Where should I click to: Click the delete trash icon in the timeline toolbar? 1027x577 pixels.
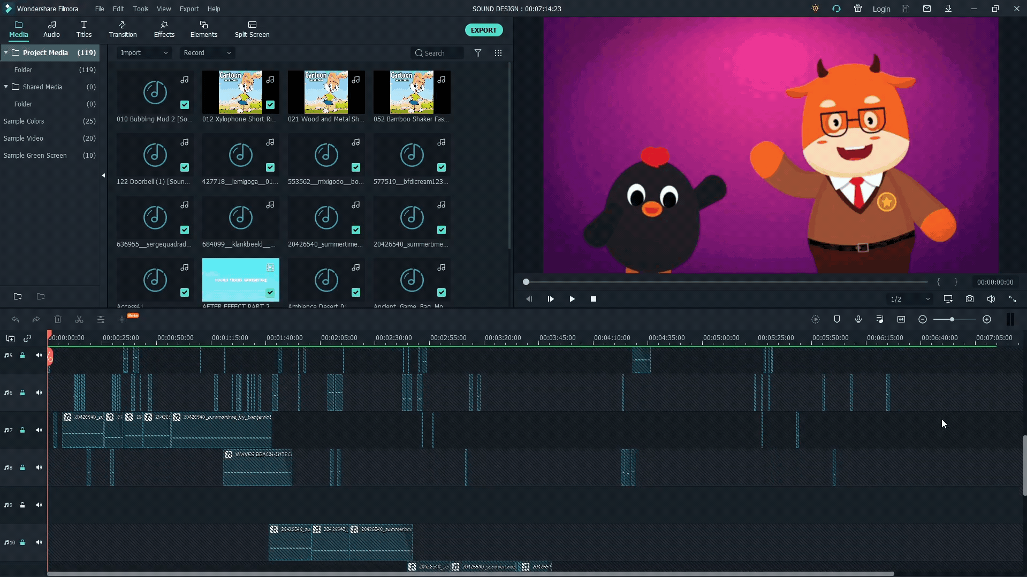[58, 319]
